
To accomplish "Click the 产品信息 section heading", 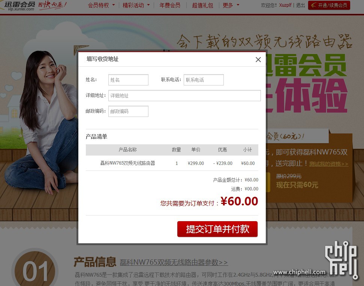I will (x=95, y=262).
